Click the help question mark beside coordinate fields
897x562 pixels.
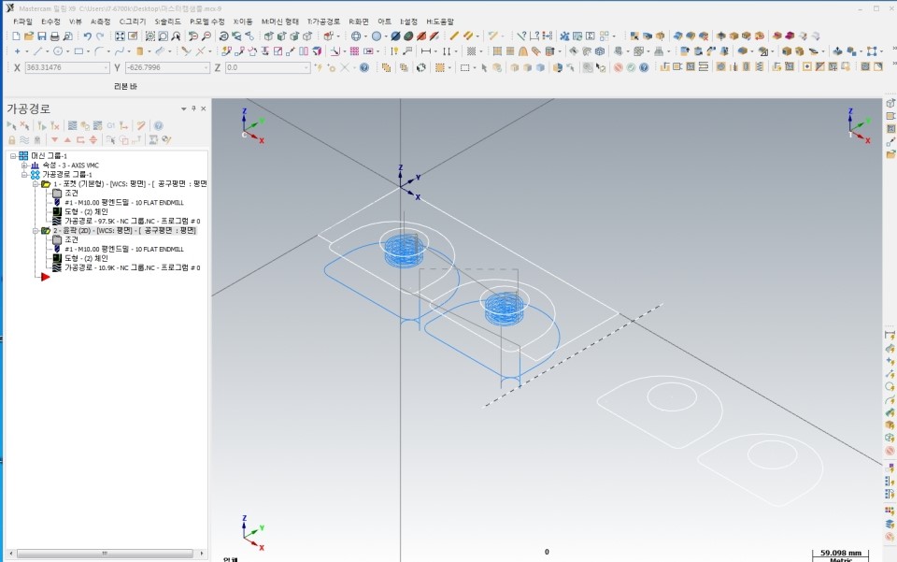[364, 67]
